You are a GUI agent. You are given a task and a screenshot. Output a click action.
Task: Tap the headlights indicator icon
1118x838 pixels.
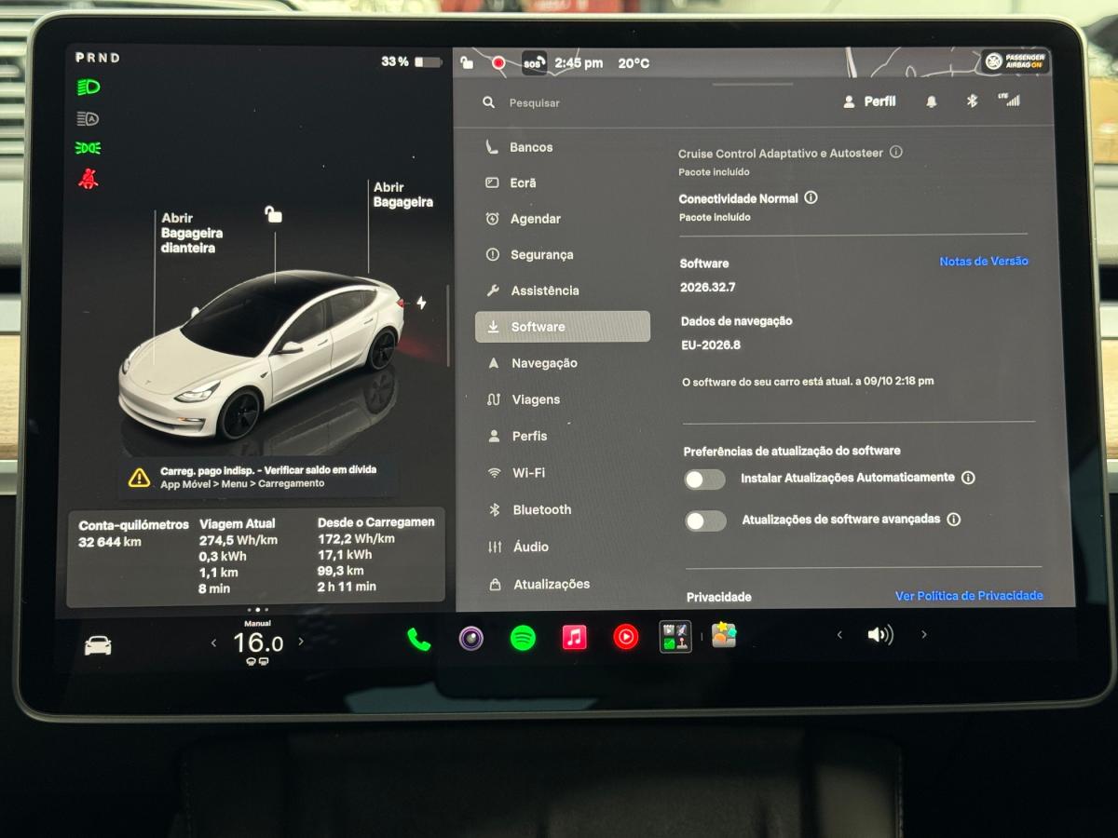pyautogui.click(x=89, y=88)
